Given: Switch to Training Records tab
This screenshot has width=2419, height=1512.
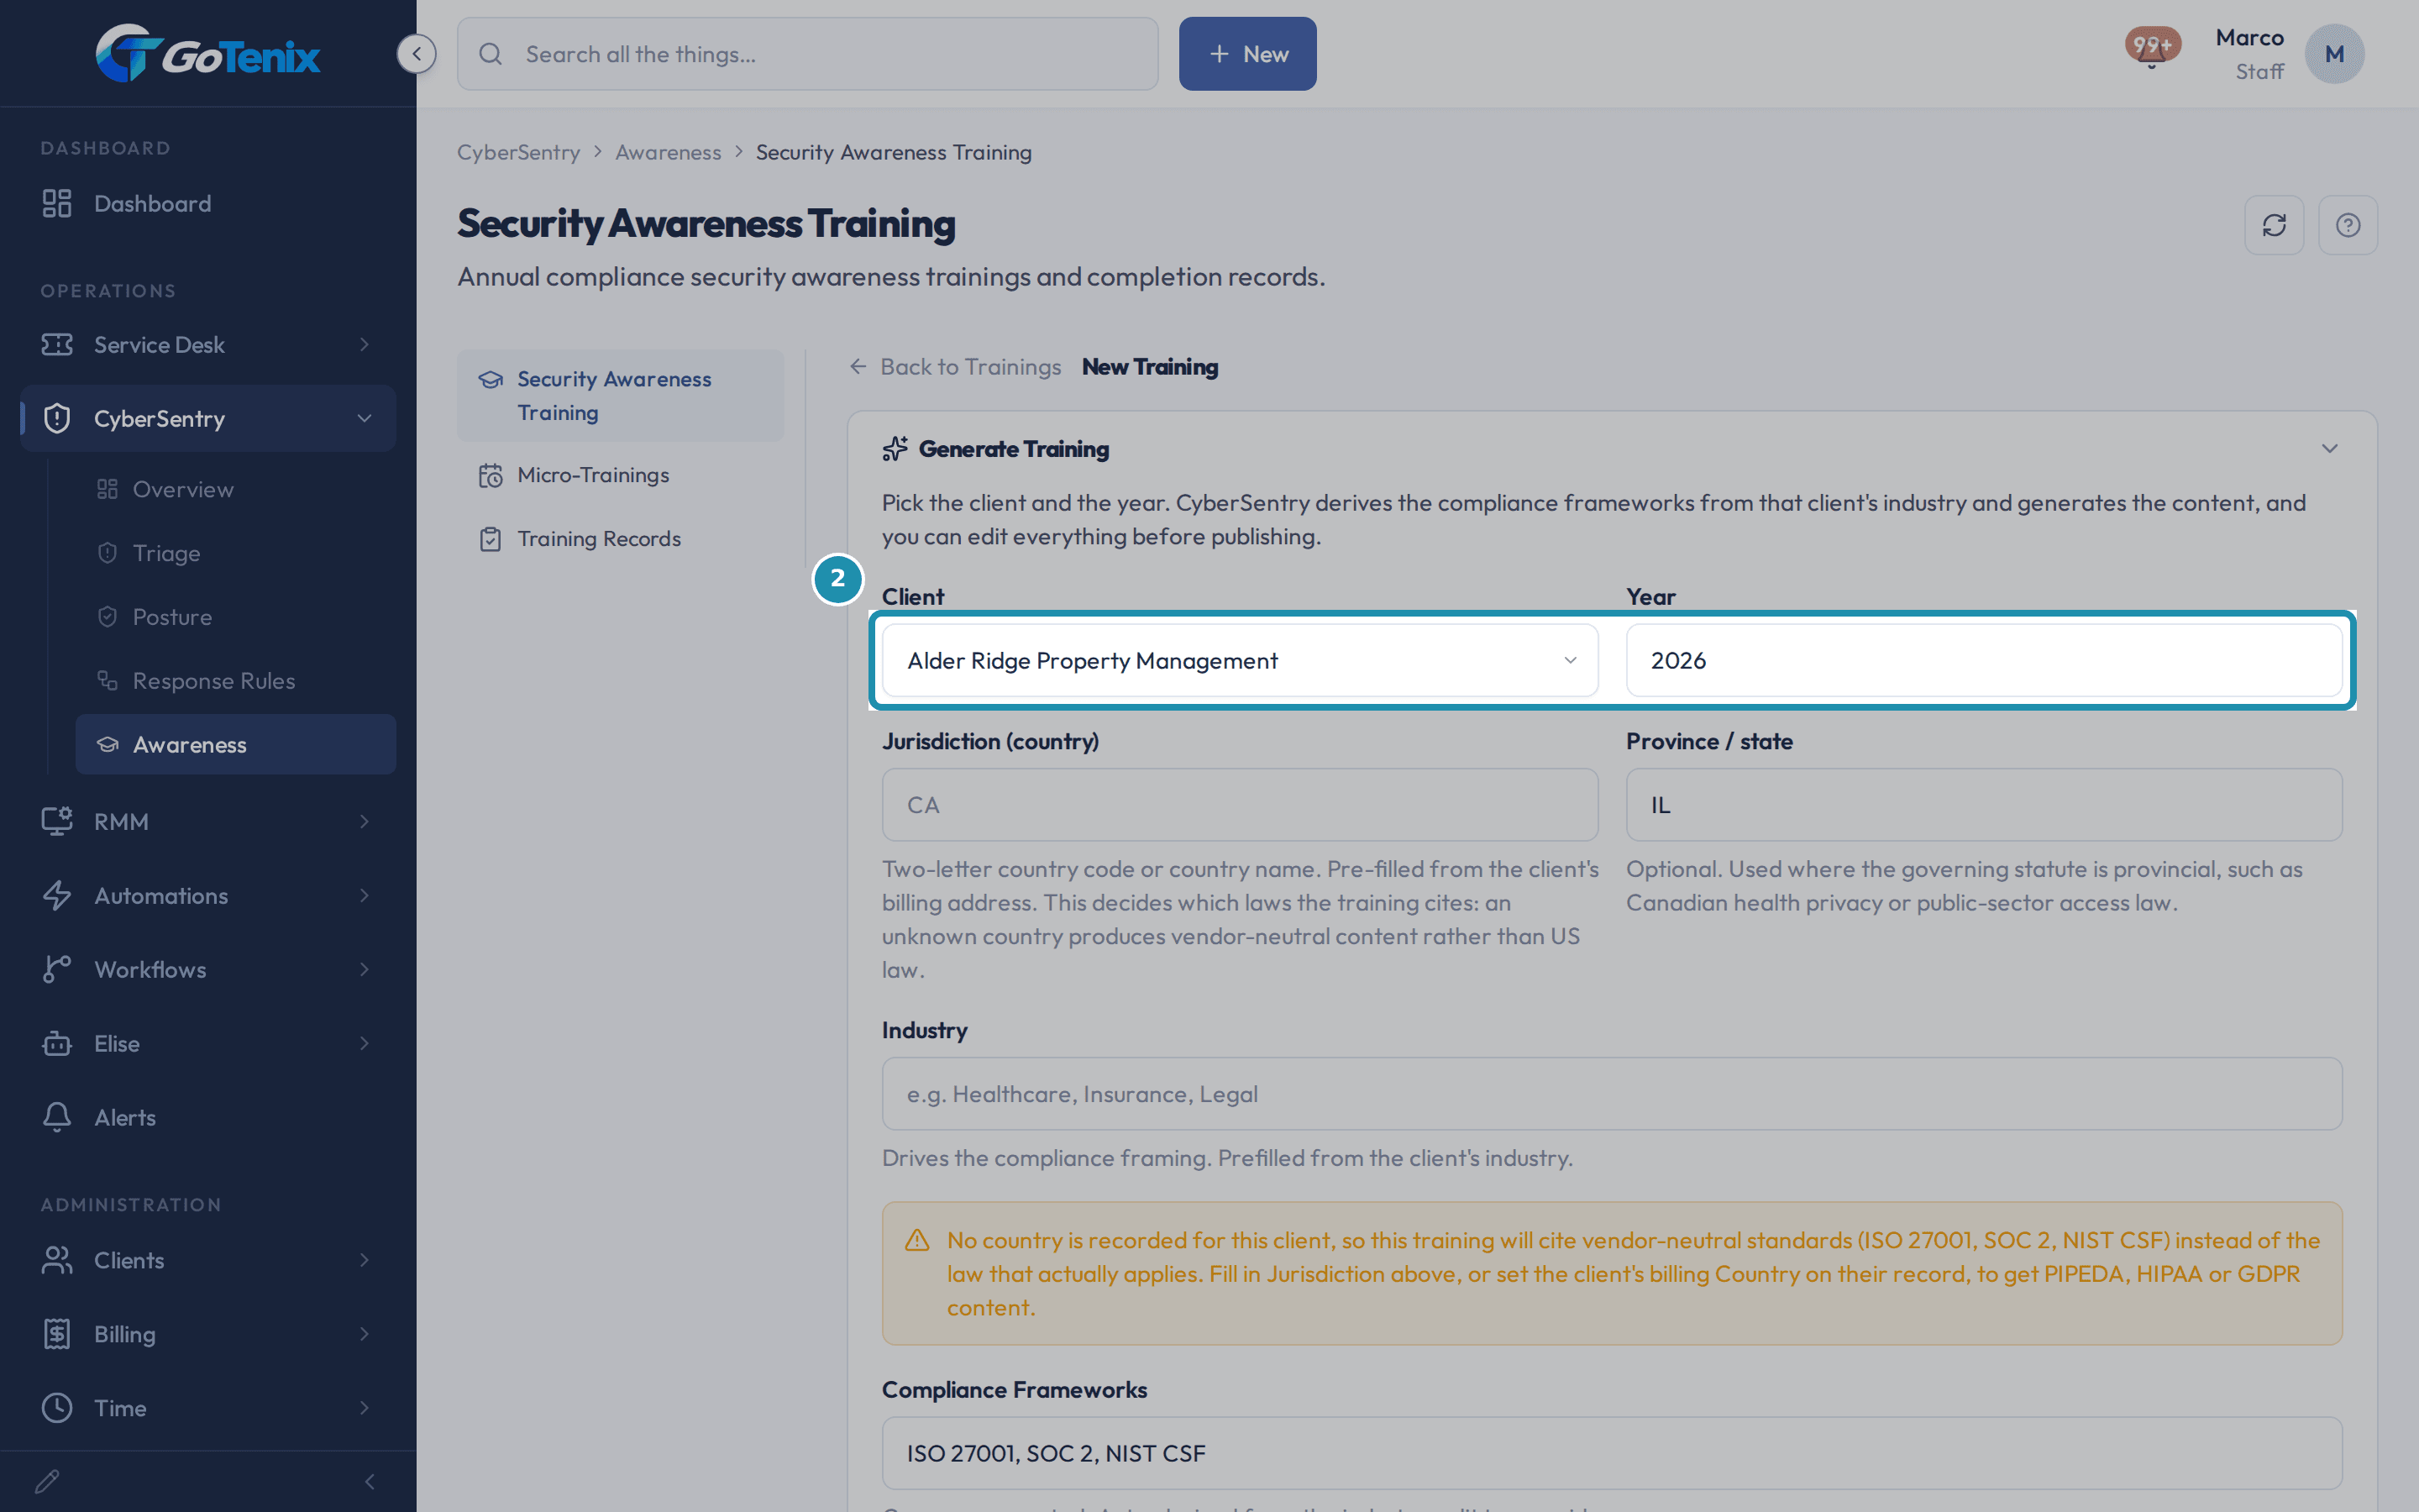Looking at the screenshot, I should pos(620,539).
